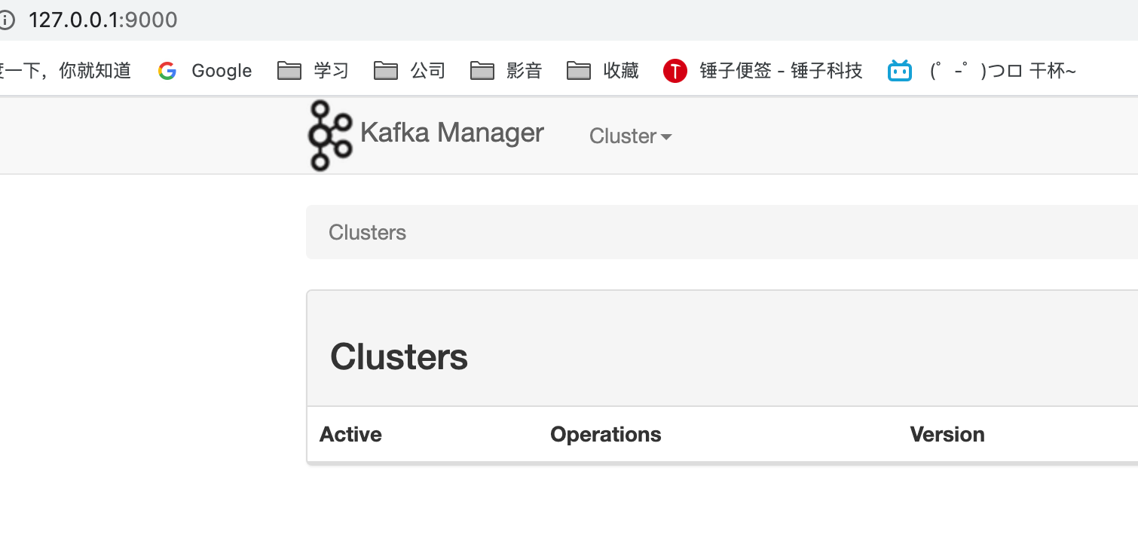Click the 公司 bookmark folder icon

click(386, 71)
